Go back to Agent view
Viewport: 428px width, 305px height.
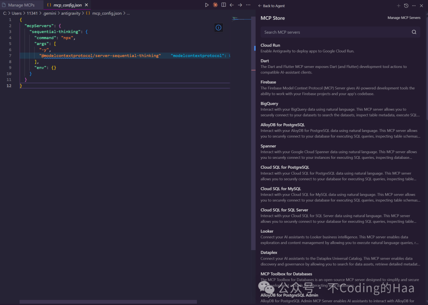(x=271, y=6)
